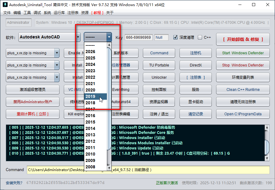Click the Stop Windows Defender button

243,65
